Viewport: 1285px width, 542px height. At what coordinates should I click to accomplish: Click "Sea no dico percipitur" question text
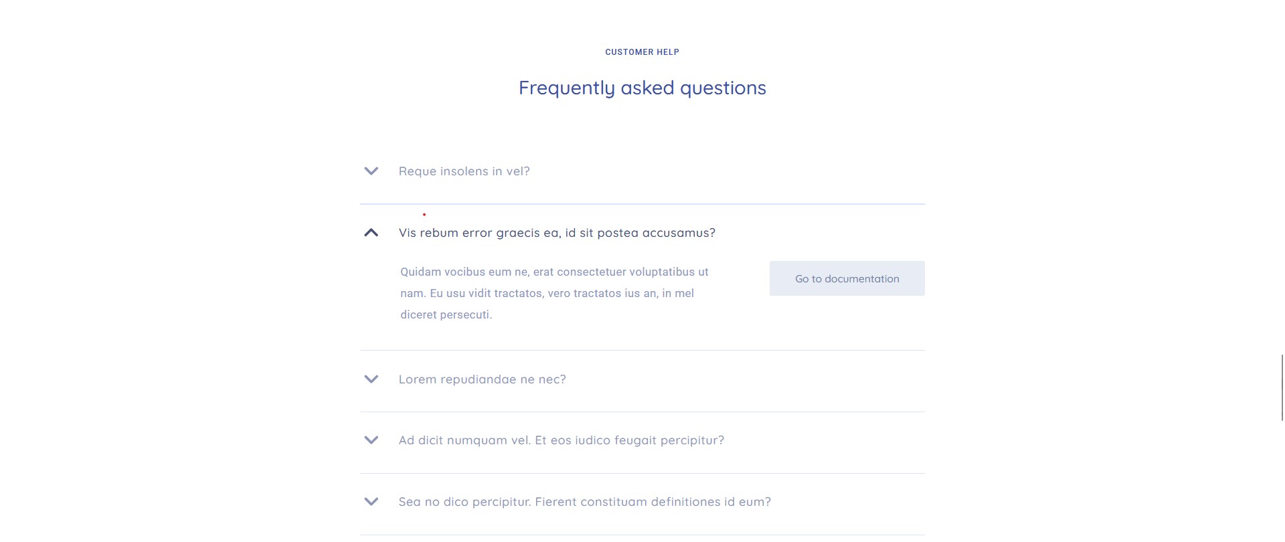pyautogui.click(x=584, y=502)
